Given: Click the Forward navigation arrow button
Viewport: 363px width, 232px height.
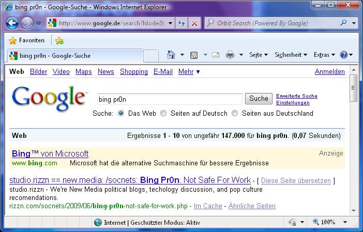Looking at the screenshot, I should pyautogui.click(x=27, y=23).
